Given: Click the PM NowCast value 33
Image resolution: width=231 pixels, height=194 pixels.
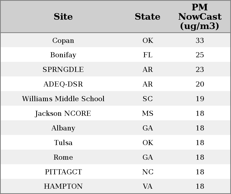Looking at the screenshot, I should pyautogui.click(x=200, y=40).
